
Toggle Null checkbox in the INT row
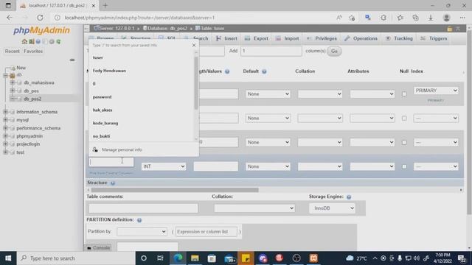[404, 166]
